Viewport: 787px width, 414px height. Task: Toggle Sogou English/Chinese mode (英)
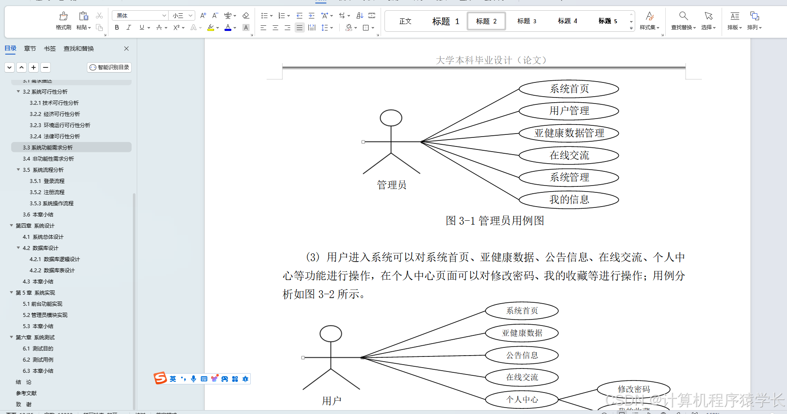[x=173, y=379]
